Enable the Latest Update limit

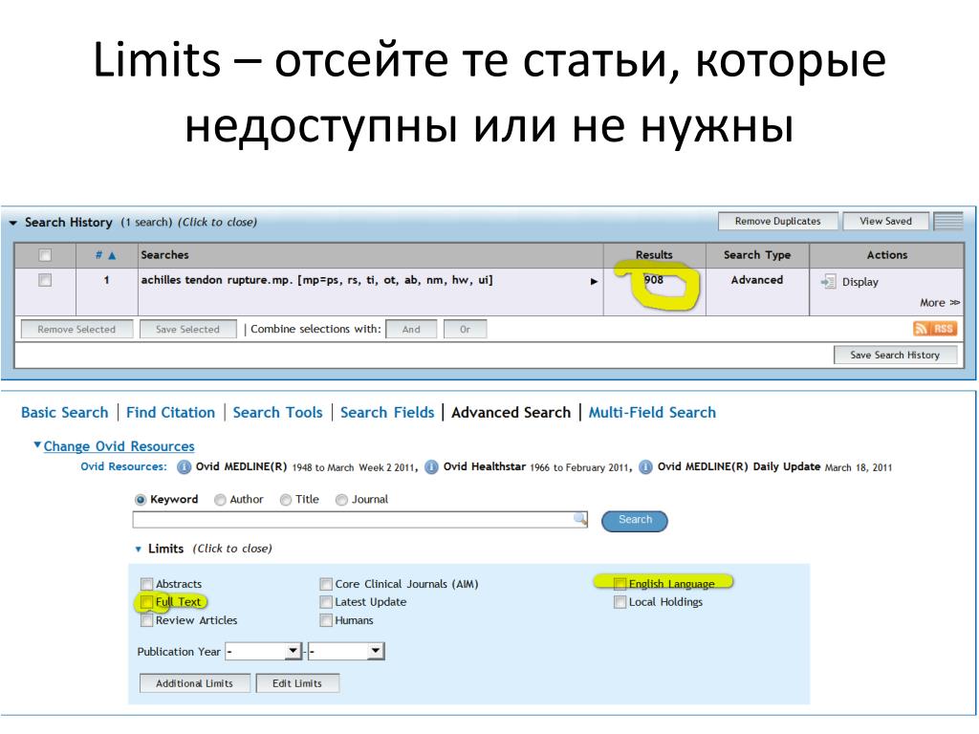coord(326,602)
